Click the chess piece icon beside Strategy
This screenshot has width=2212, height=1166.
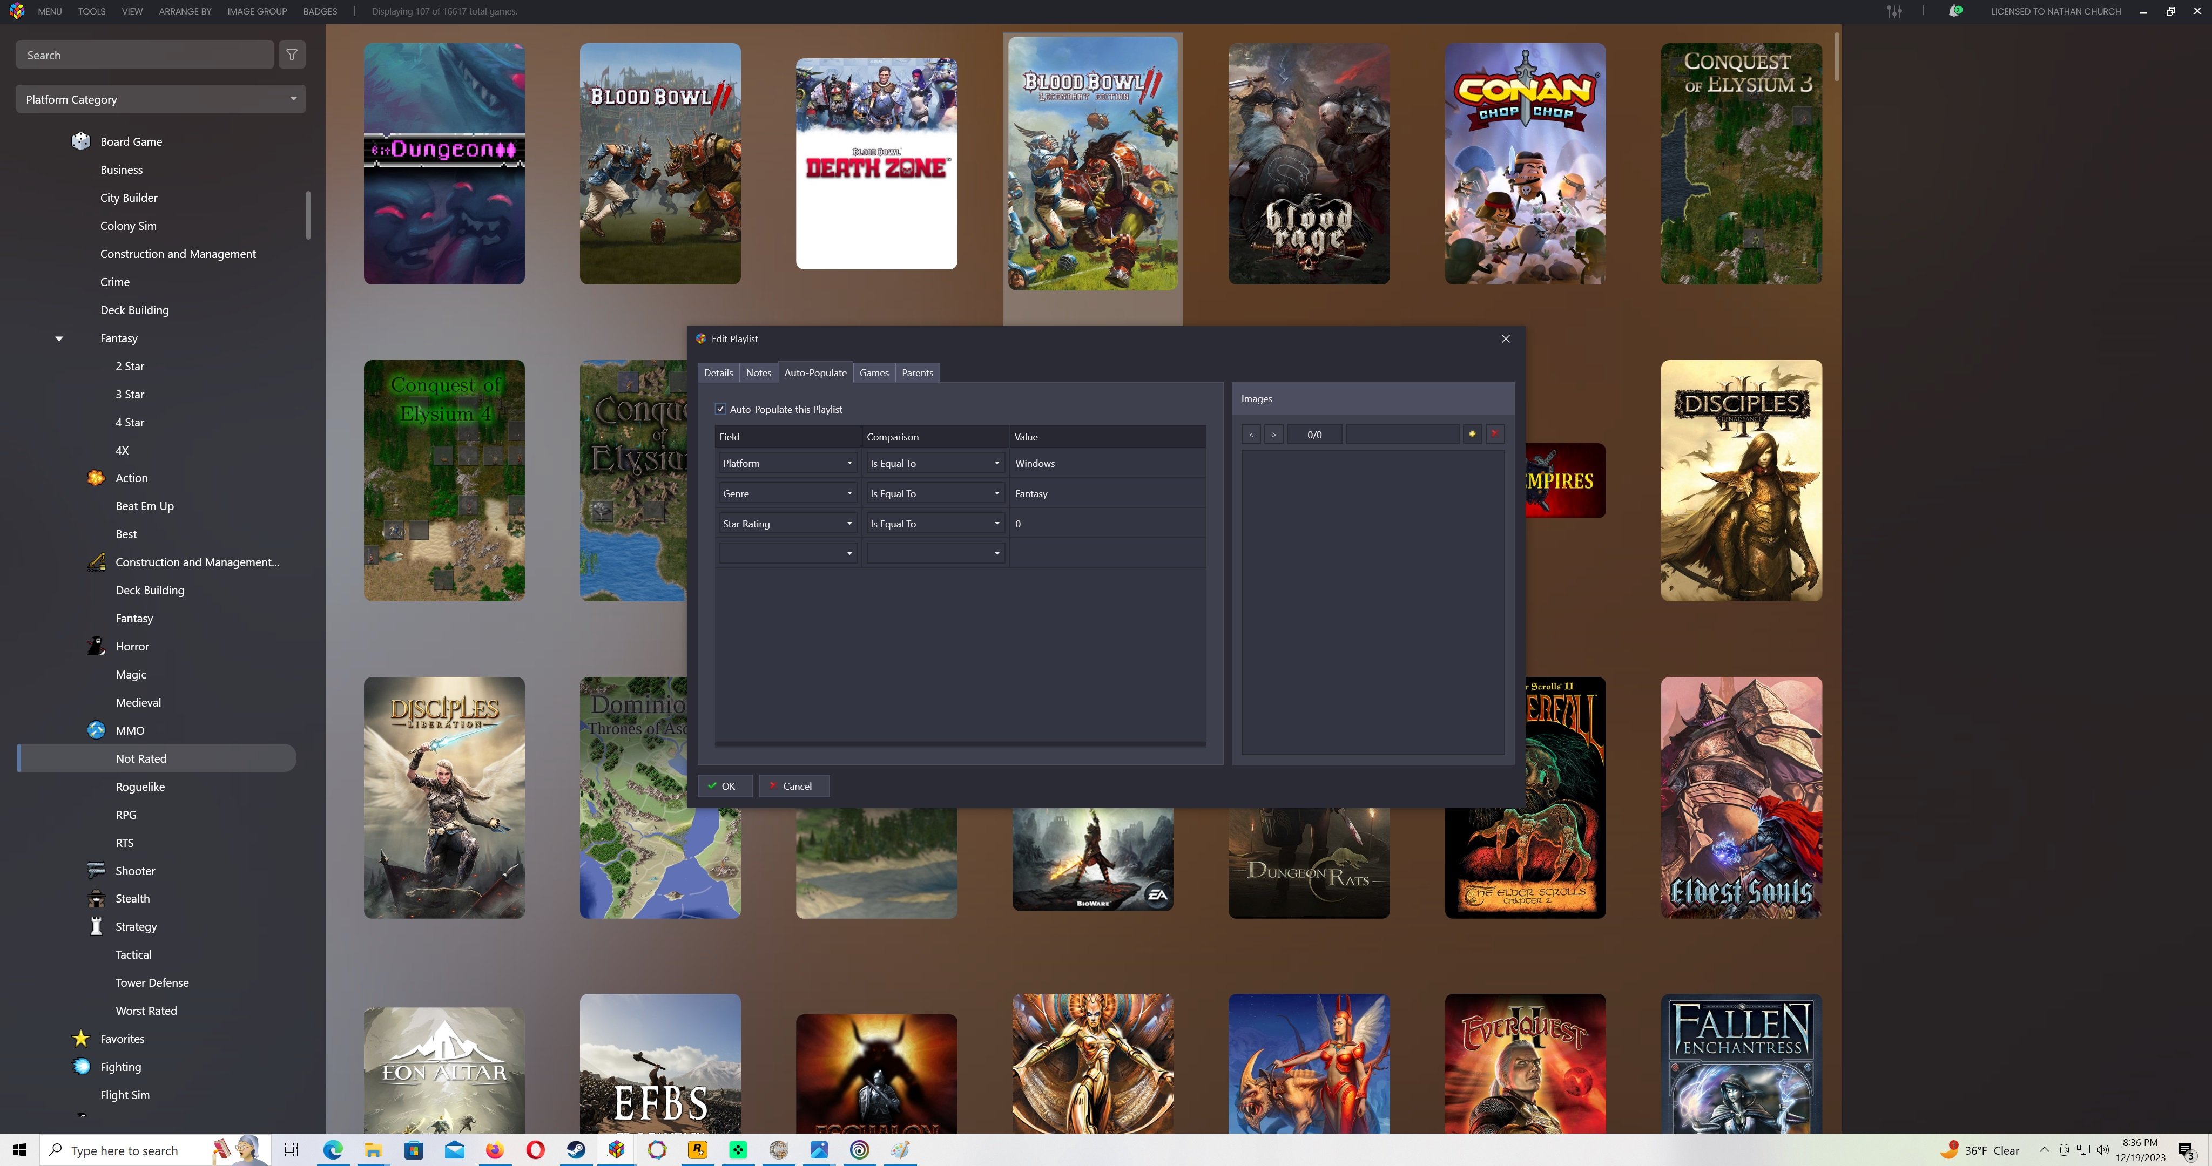click(x=96, y=926)
